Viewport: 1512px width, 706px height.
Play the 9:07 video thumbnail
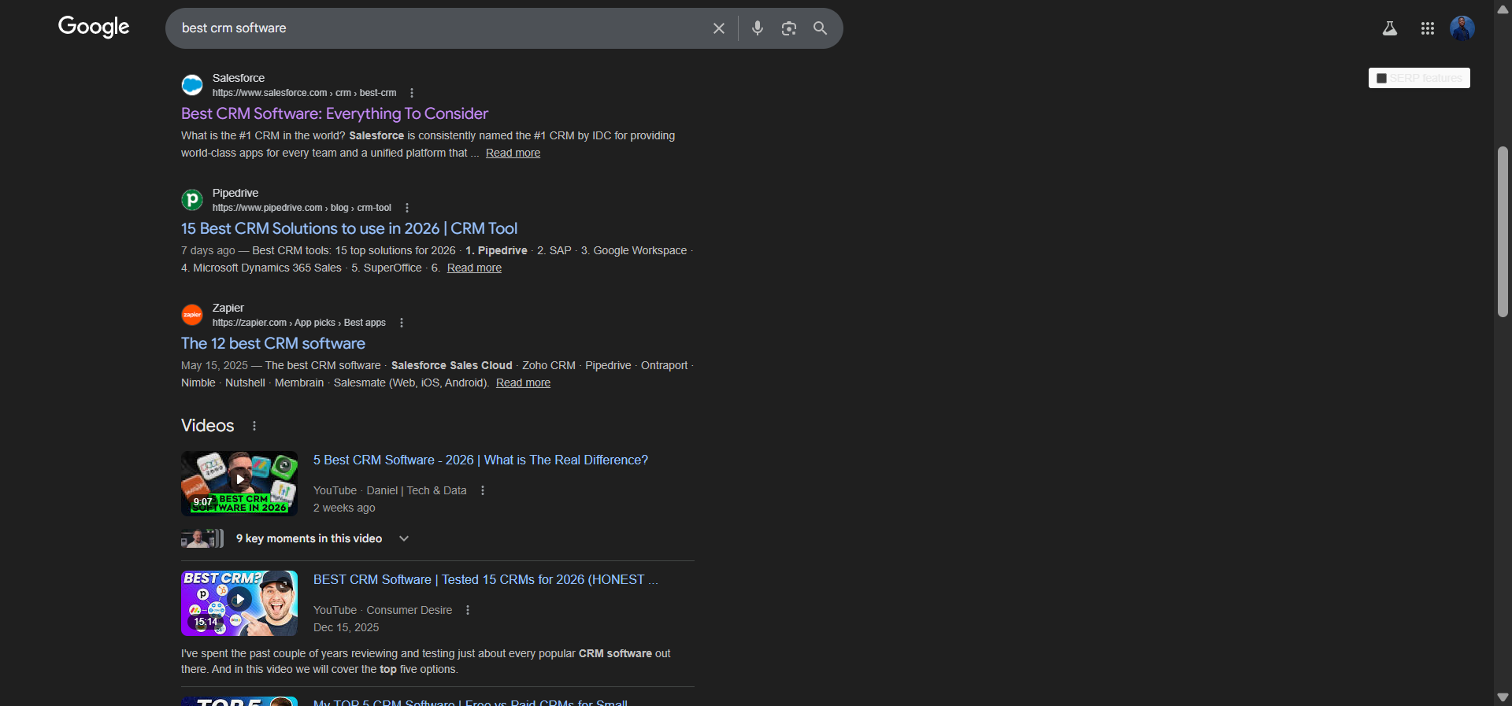pyautogui.click(x=239, y=483)
